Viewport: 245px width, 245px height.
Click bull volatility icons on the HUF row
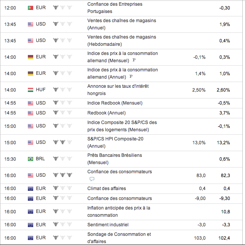[x=62, y=90]
